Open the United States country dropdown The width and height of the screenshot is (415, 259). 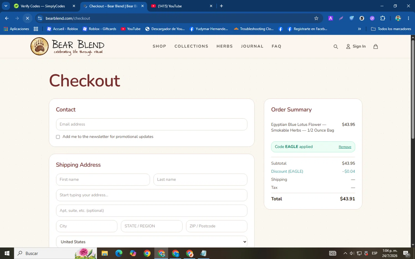click(x=152, y=242)
